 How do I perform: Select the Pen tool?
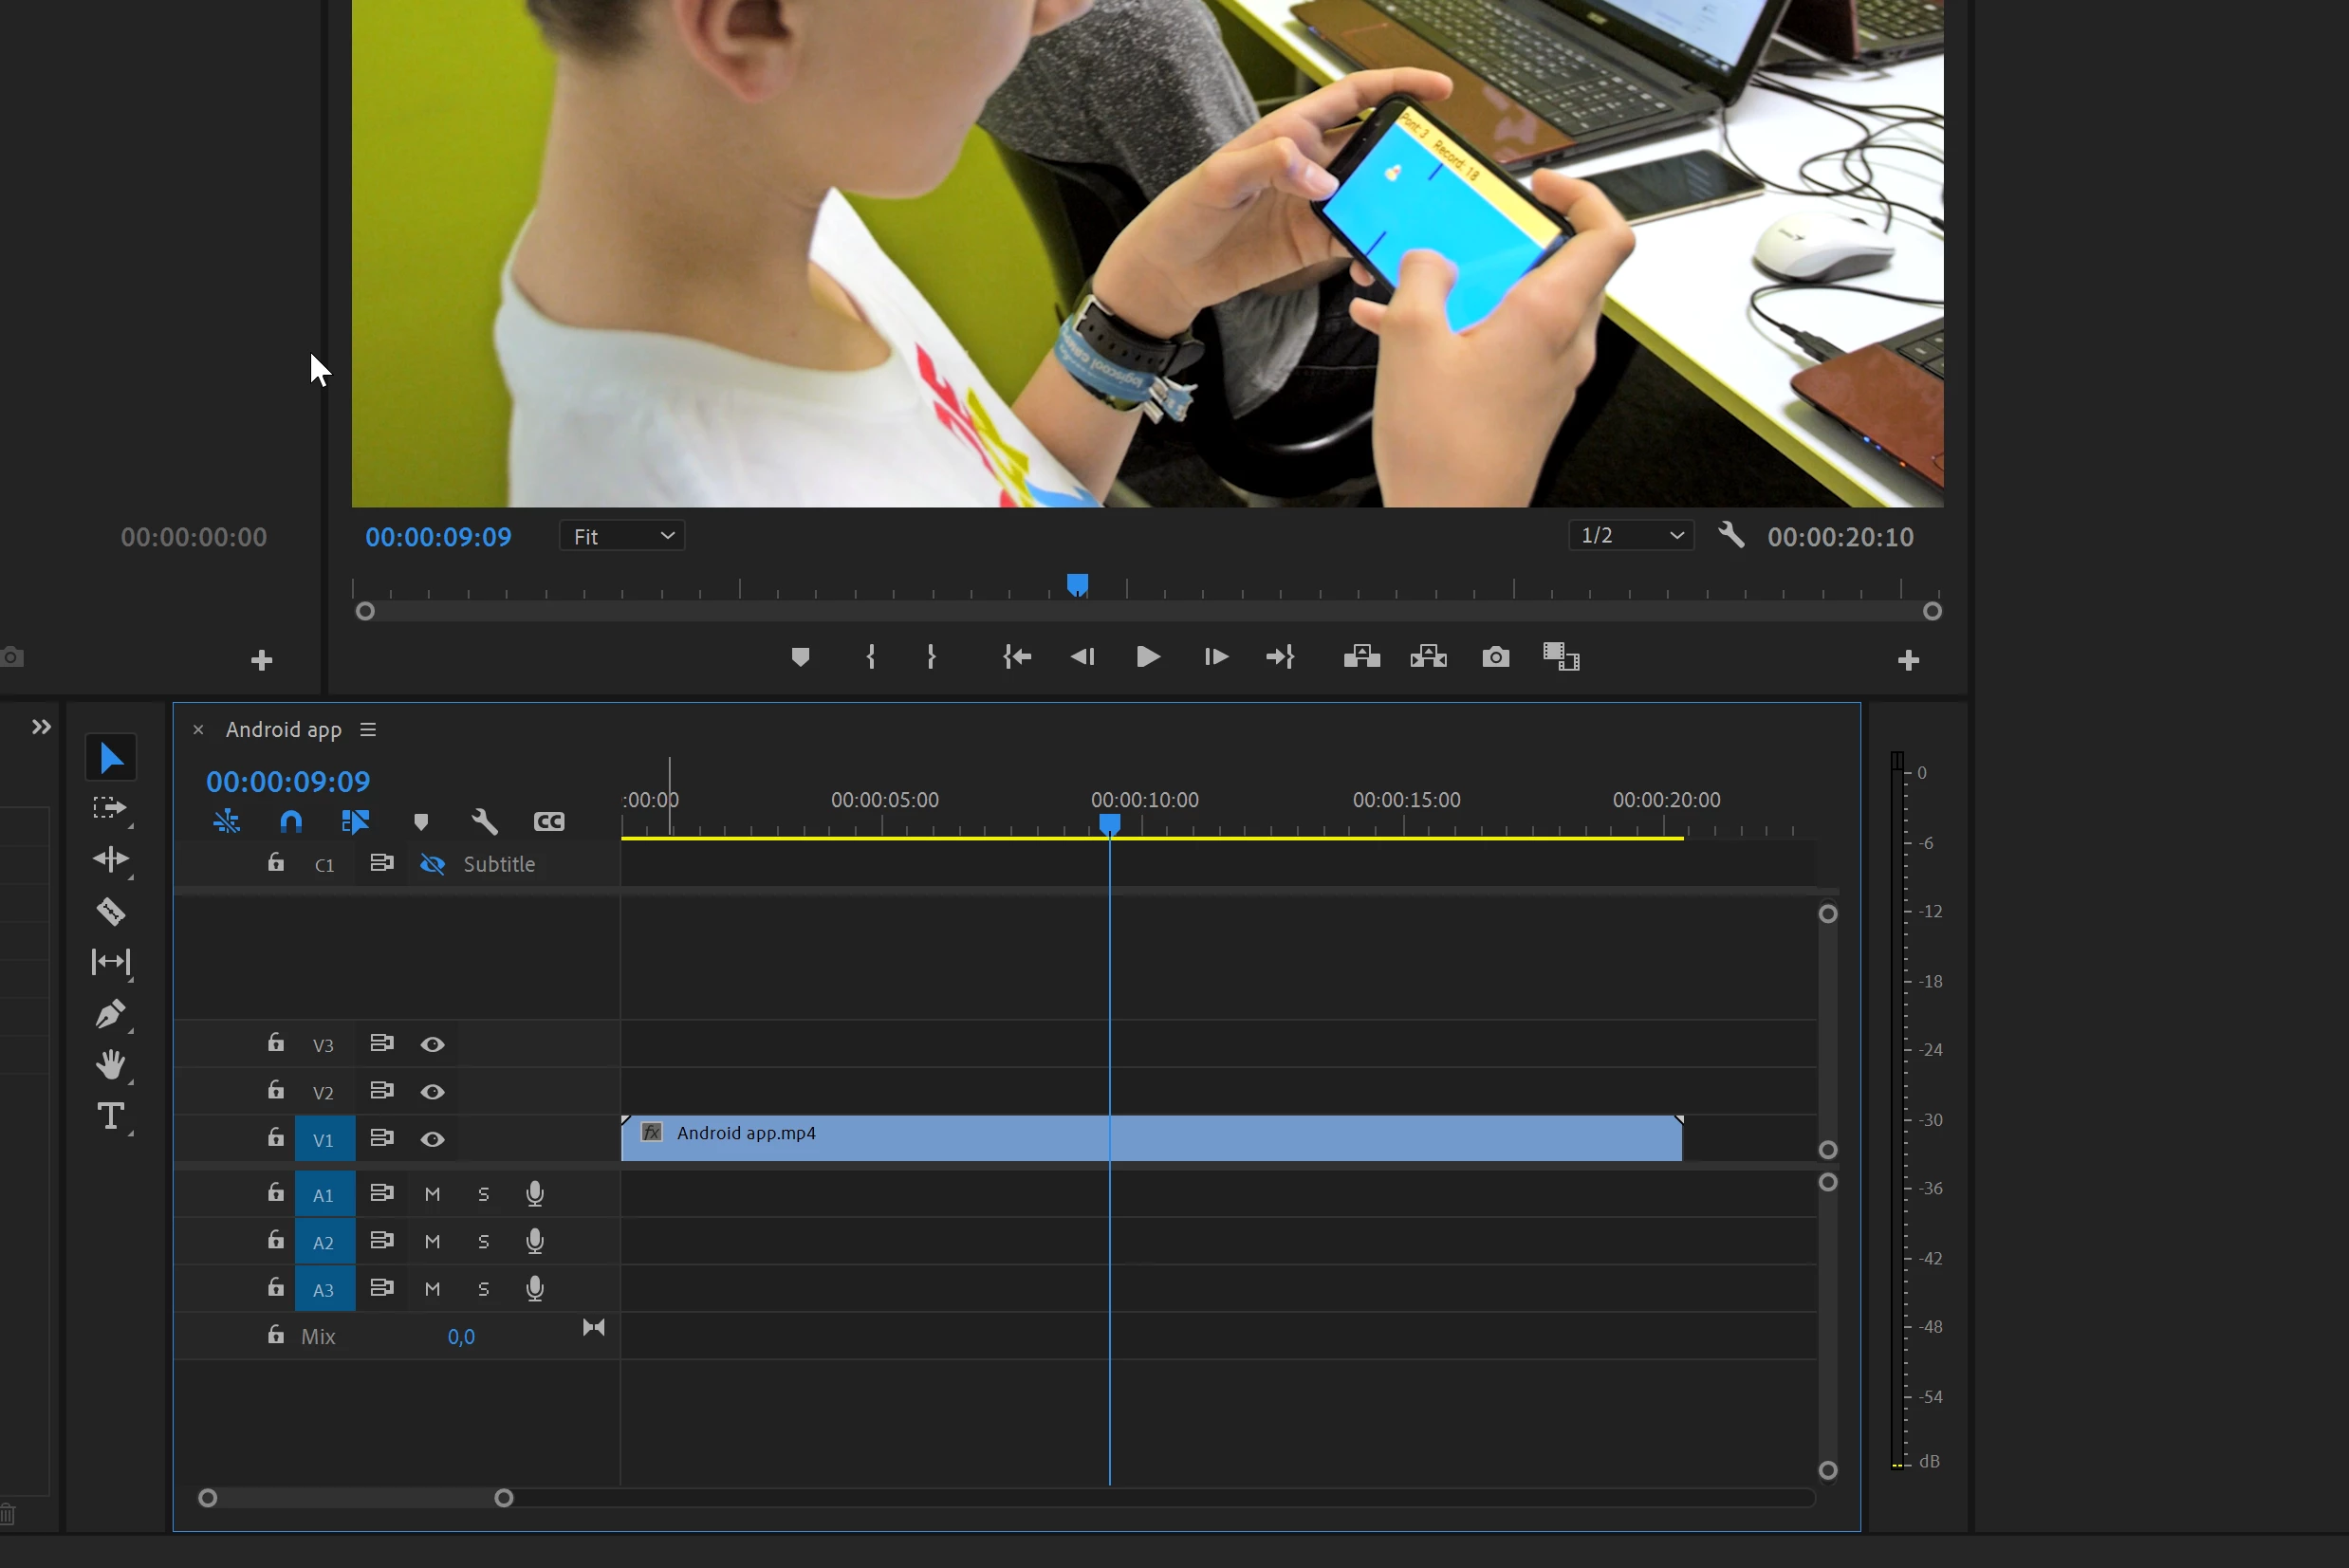coord(110,1014)
